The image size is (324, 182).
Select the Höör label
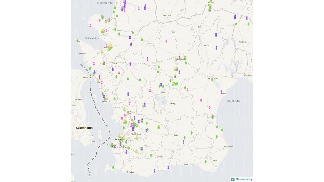[x=163, y=92]
